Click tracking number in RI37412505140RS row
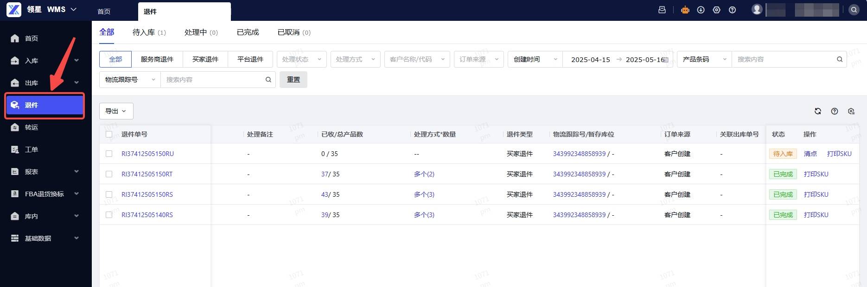Image resolution: width=867 pixels, height=287 pixels. click(x=579, y=215)
